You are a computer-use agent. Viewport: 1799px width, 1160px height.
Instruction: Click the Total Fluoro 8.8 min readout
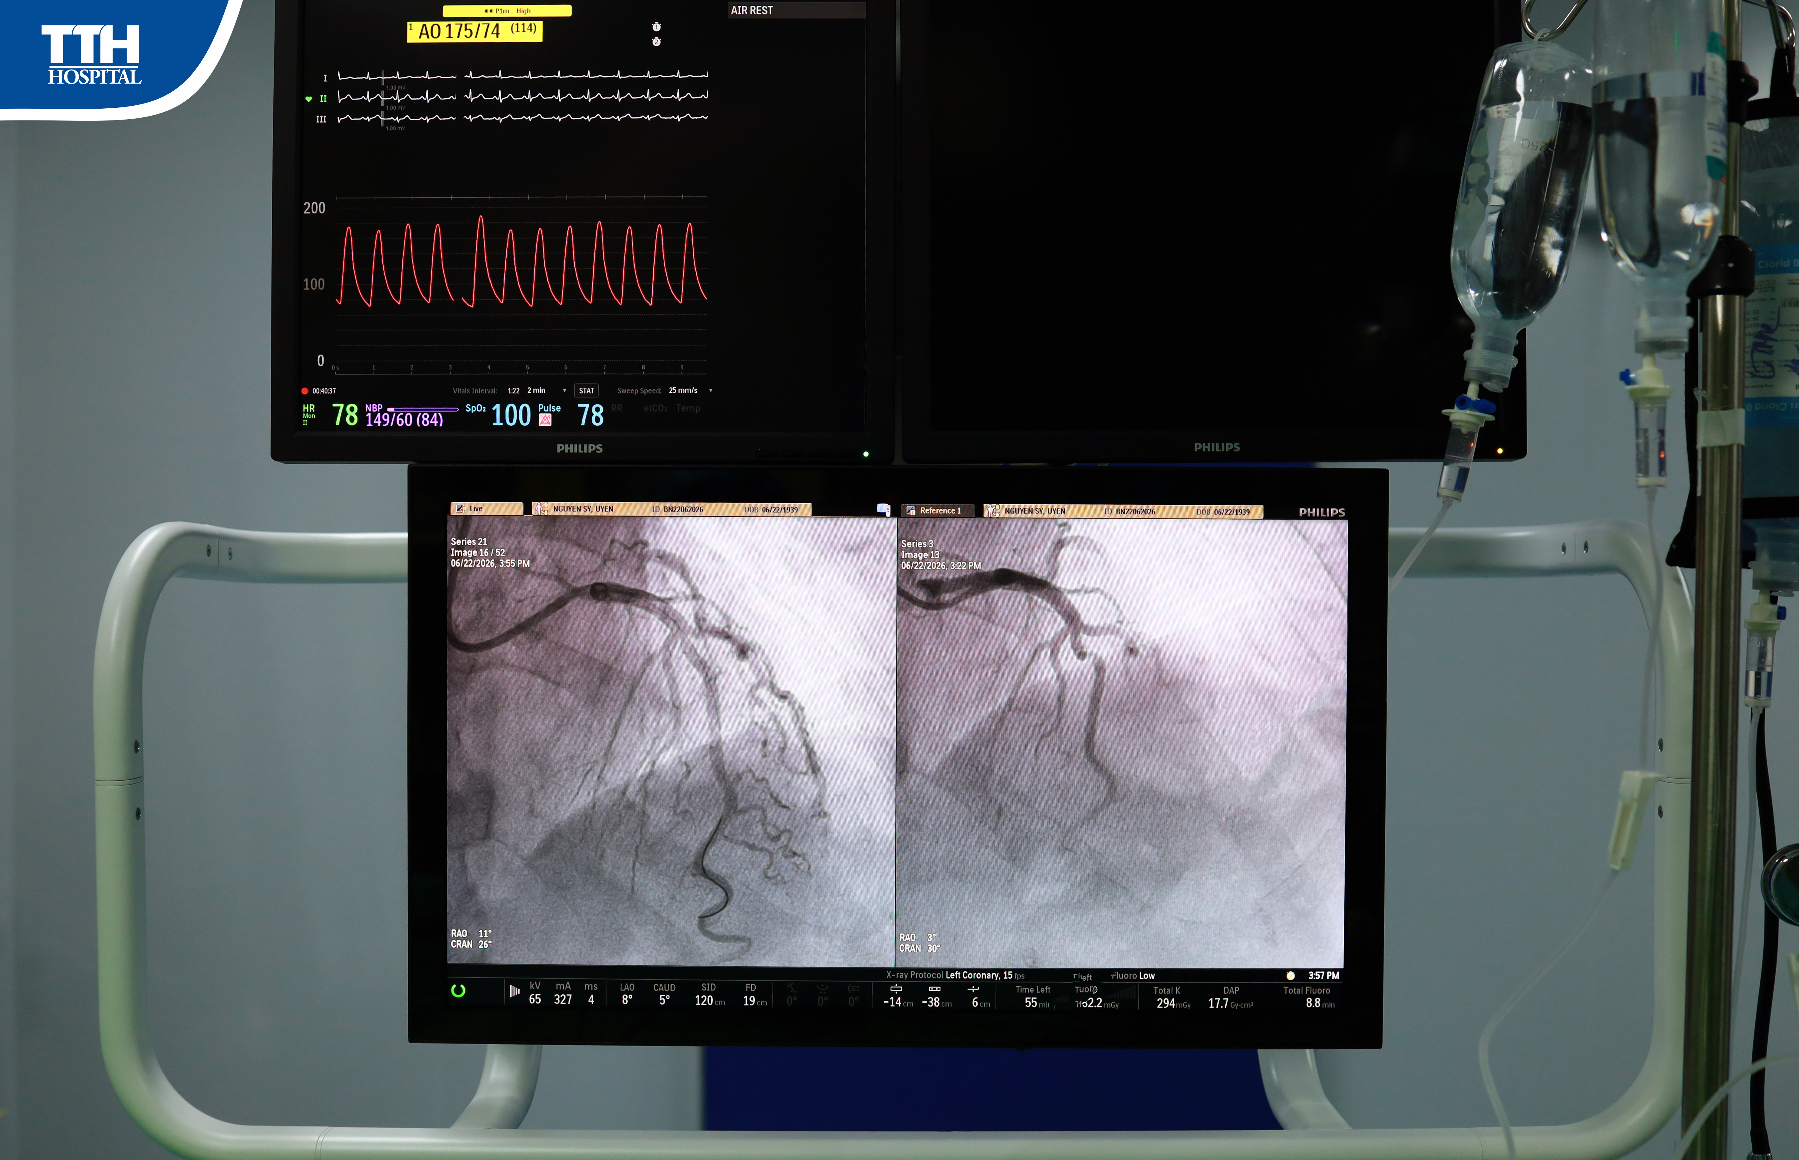(x=1309, y=997)
